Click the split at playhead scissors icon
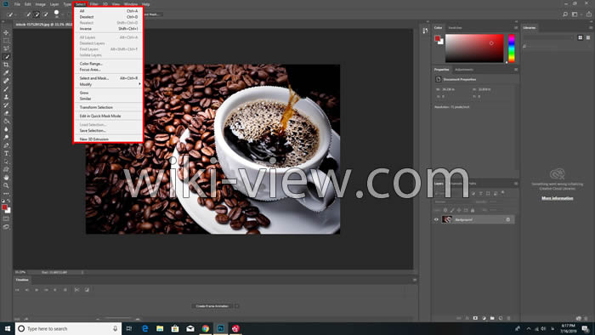 click(76, 290)
